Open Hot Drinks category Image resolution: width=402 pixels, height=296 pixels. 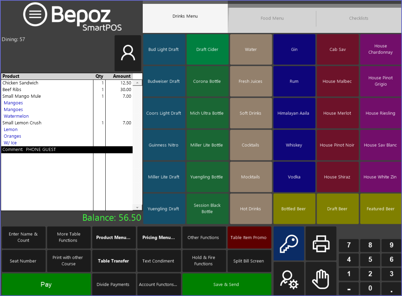tap(251, 209)
